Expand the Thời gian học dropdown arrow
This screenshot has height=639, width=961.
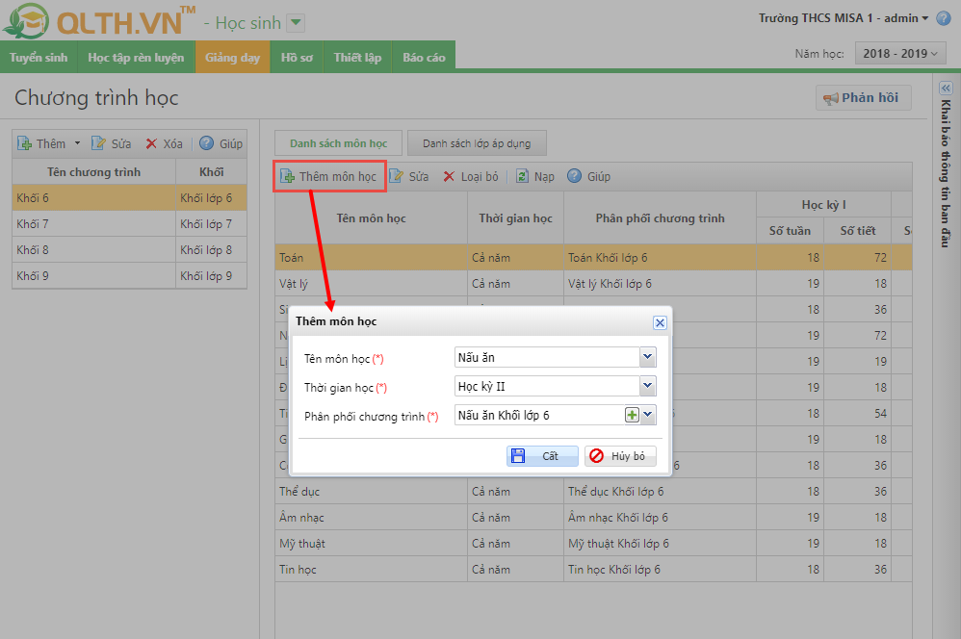(x=648, y=386)
